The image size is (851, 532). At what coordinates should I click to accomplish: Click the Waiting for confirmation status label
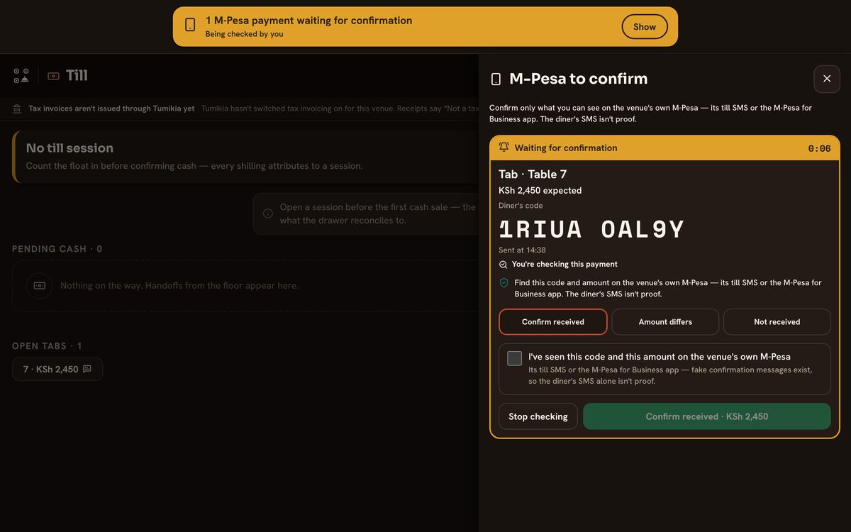coord(566,148)
